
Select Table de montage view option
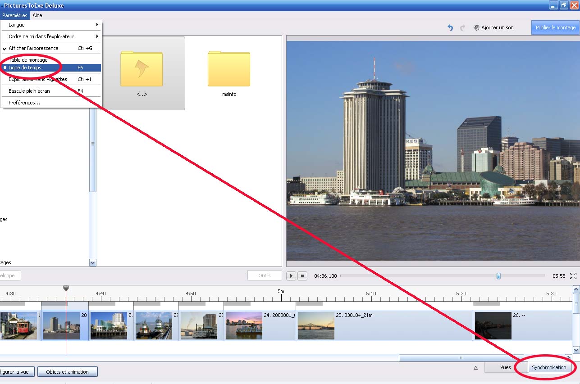click(28, 60)
